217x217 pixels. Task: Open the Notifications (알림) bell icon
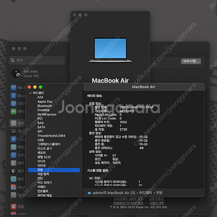tap(13, 207)
